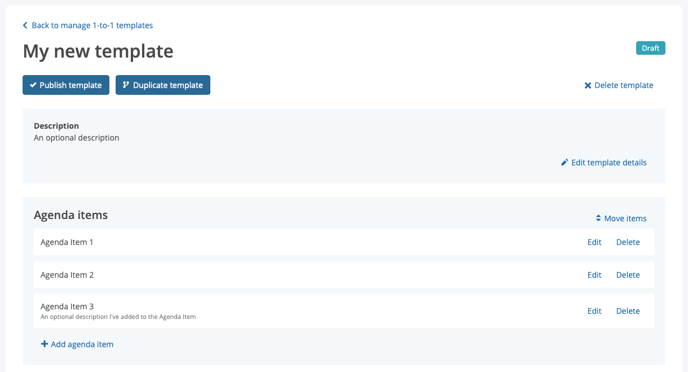Click the 'My new template' heading
Viewport: 688px width, 372px height.
(x=98, y=51)
